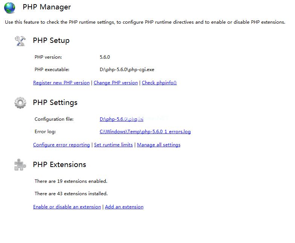Choose the Add an extension link
The image size is (295, 243).
click(124, 207)
